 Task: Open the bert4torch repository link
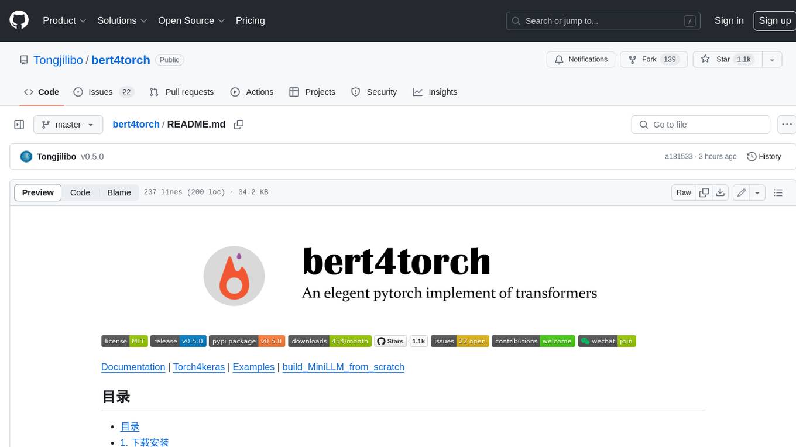pyautogui.click(x=121, y=60)
